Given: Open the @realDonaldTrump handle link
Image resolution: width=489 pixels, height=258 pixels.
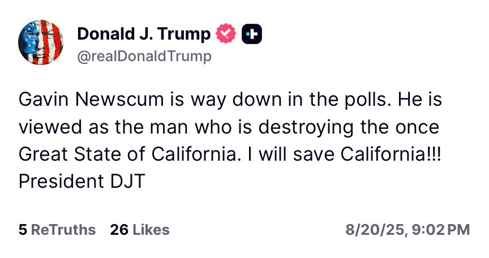Looking at the screenshot, I should [x=144, y=56].
